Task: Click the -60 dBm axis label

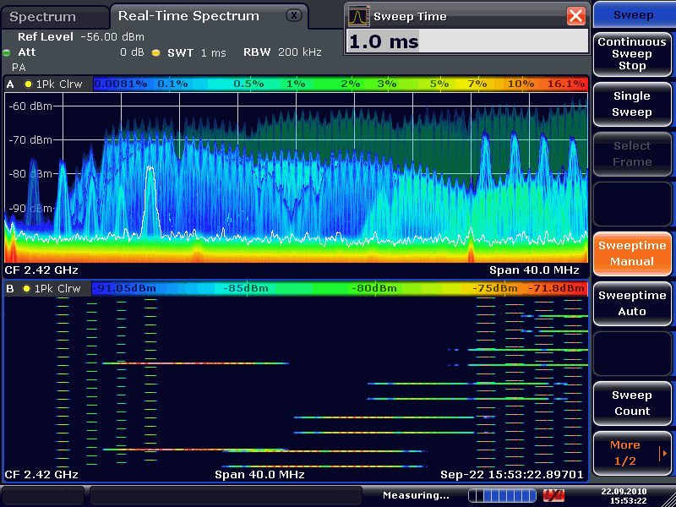Action: point(30,106)
